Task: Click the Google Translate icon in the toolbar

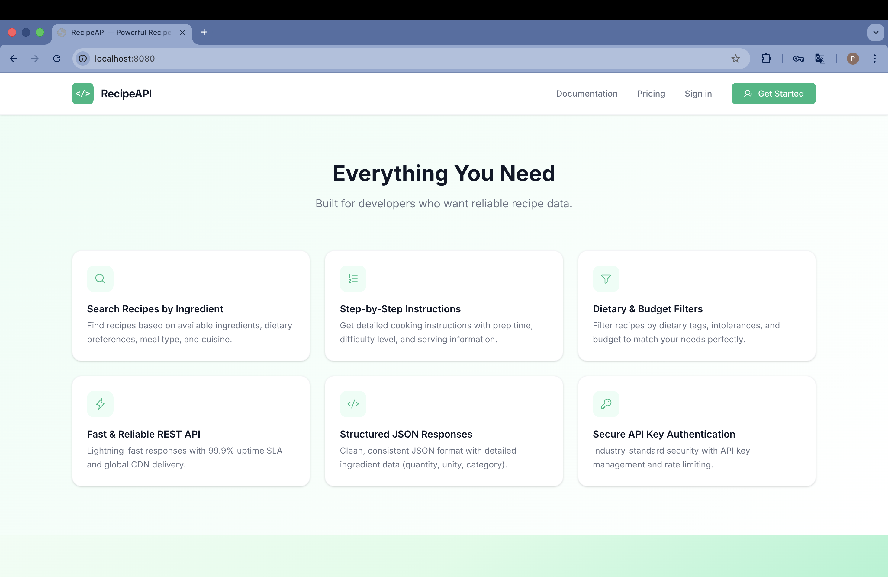Action: (819, 59)
